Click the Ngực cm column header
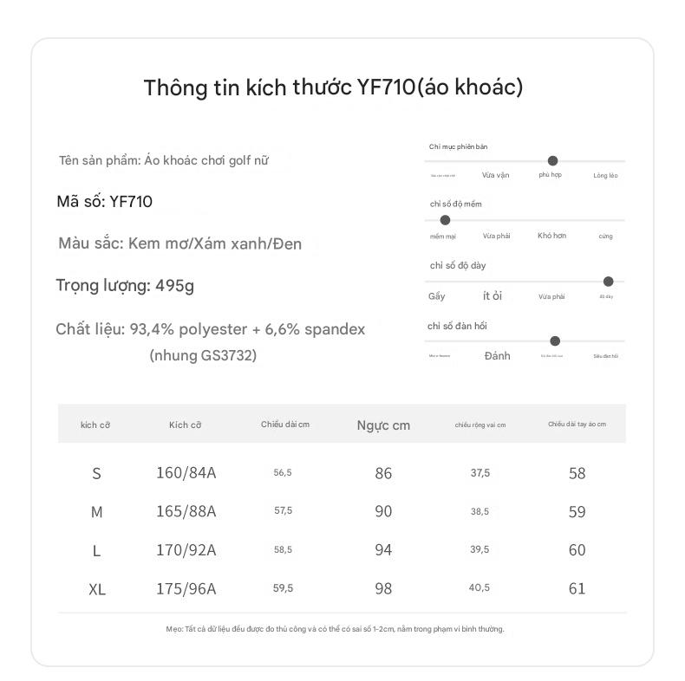The image size is (685, 681). (383, 425)
